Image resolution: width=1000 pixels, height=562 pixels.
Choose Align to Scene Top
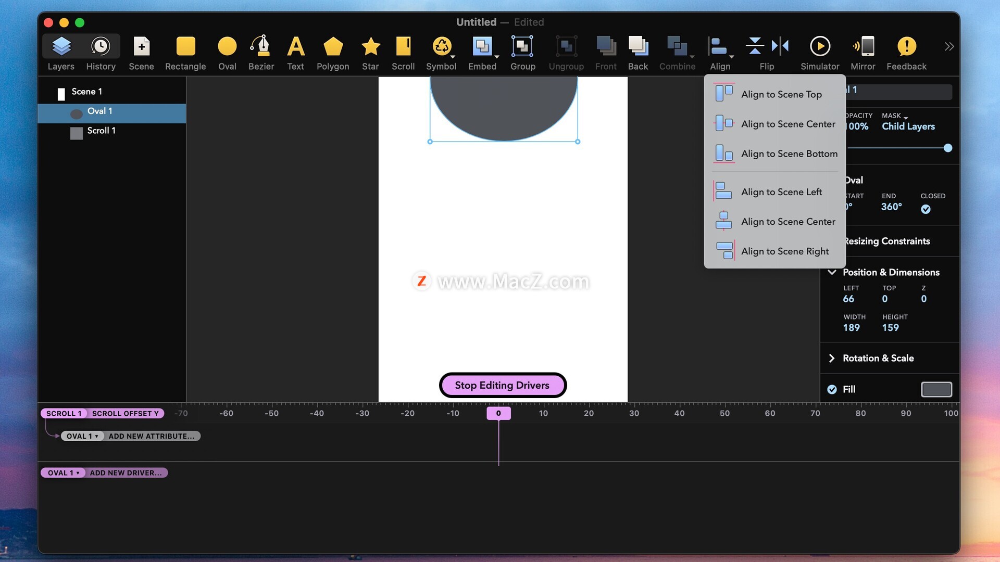[x=781, y=94]
